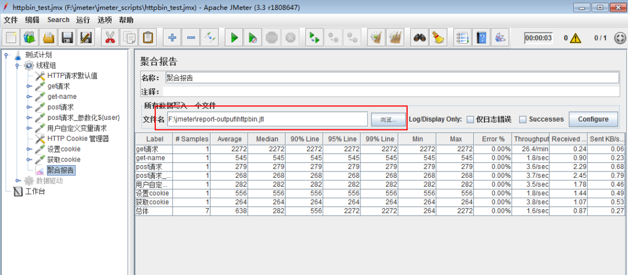This screenshot has height=275, width=628.
Task: Collapse all with minus icon
Action: click(x=191, y=38)
